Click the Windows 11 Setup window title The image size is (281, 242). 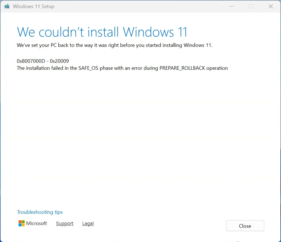(34, 6)
